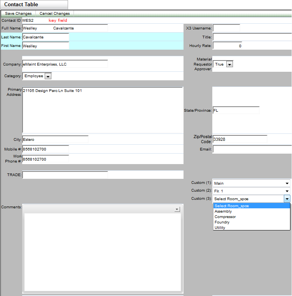
Task: Expand the Comments editor toolbar arrow
Action: [x=177, y=209]
